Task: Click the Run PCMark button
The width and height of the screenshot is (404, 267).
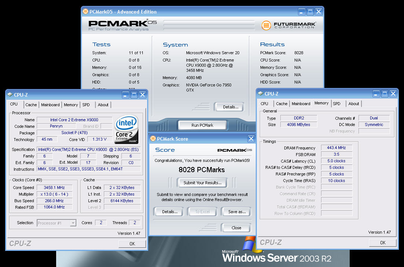Action: coord(202,125)
